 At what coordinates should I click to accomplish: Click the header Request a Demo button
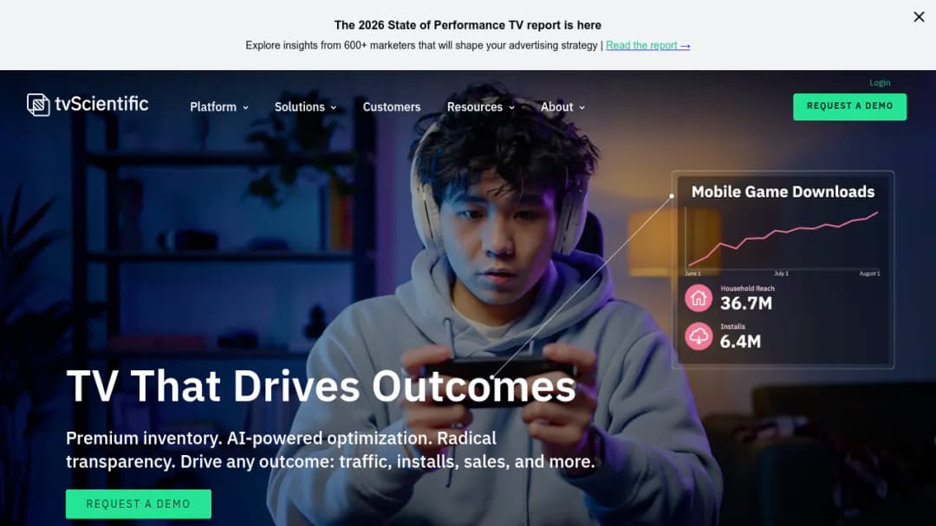tap(849, 106)
